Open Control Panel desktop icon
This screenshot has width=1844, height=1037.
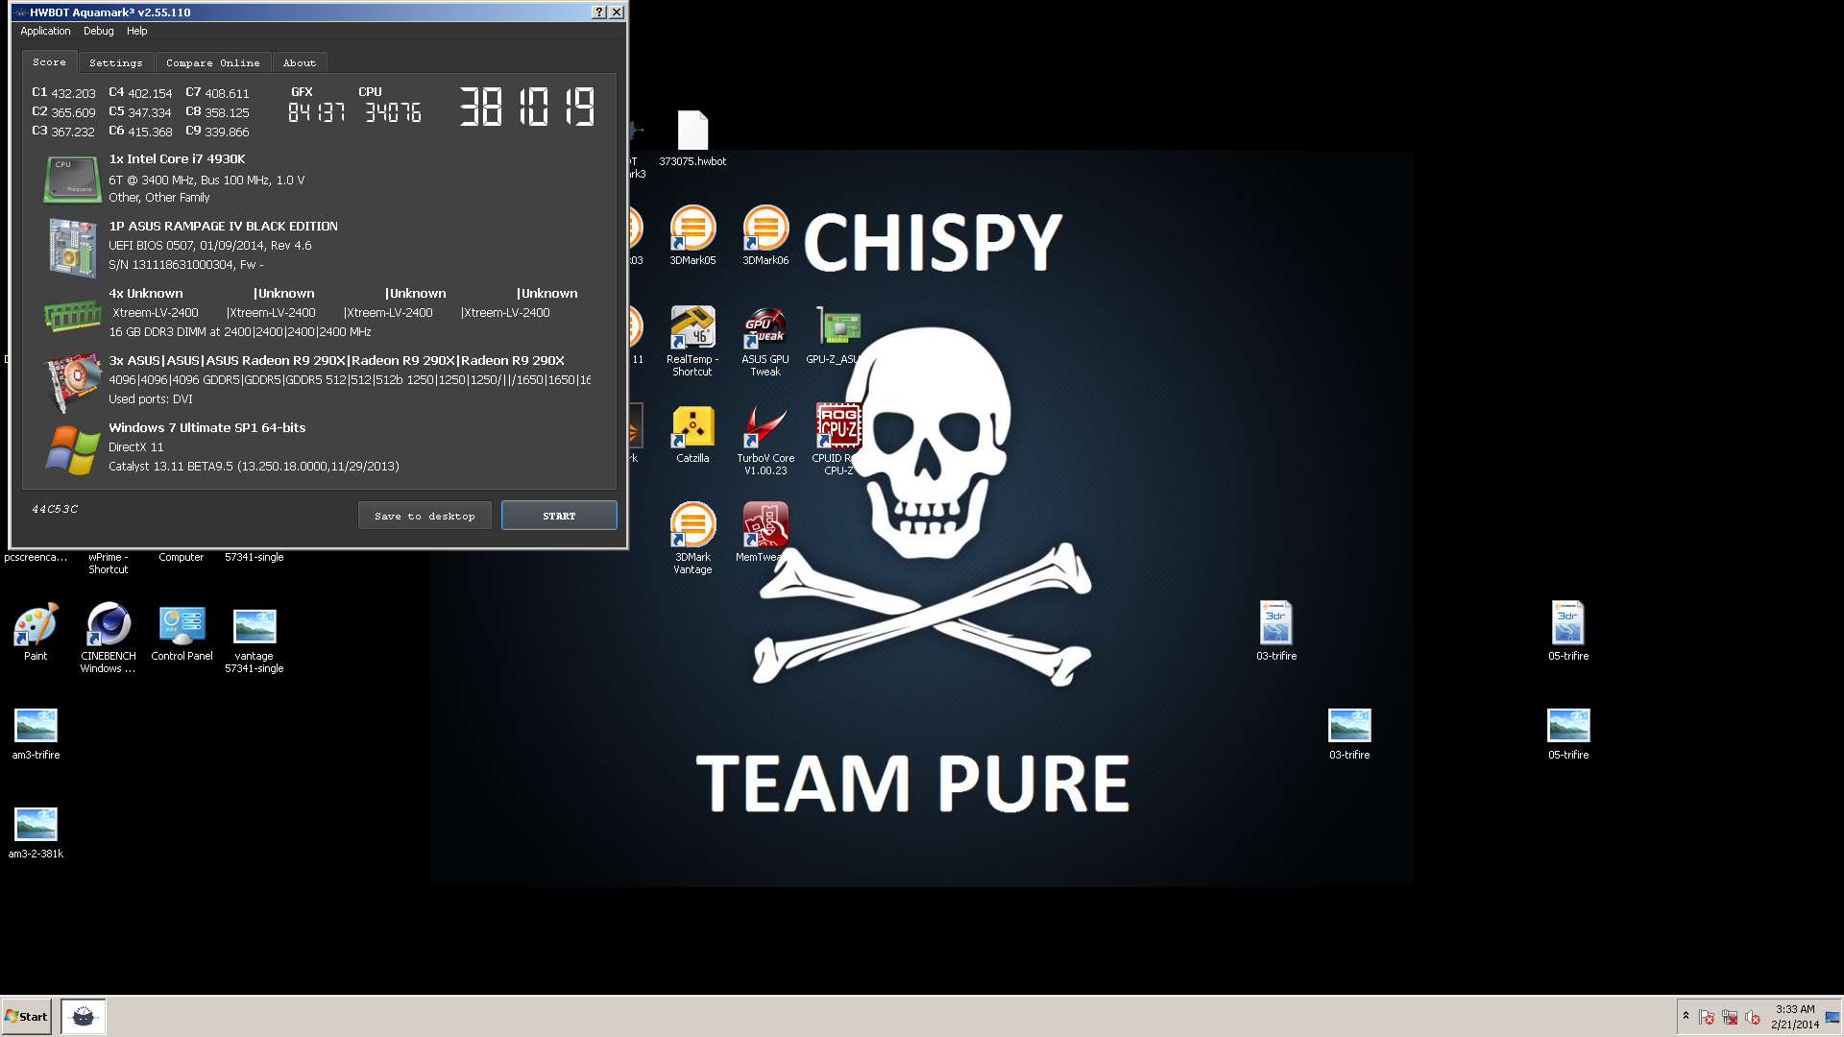pos(182,632)
